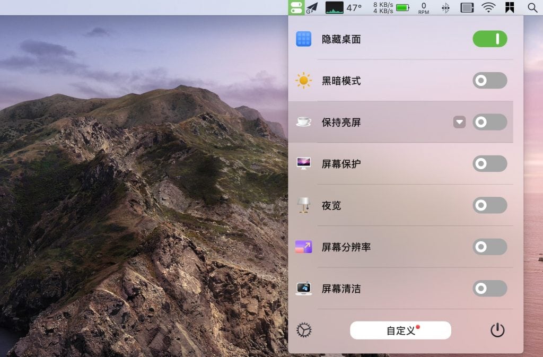Open the battery status menu
Viewport: 543px width, 357px height.
point(403,7)
